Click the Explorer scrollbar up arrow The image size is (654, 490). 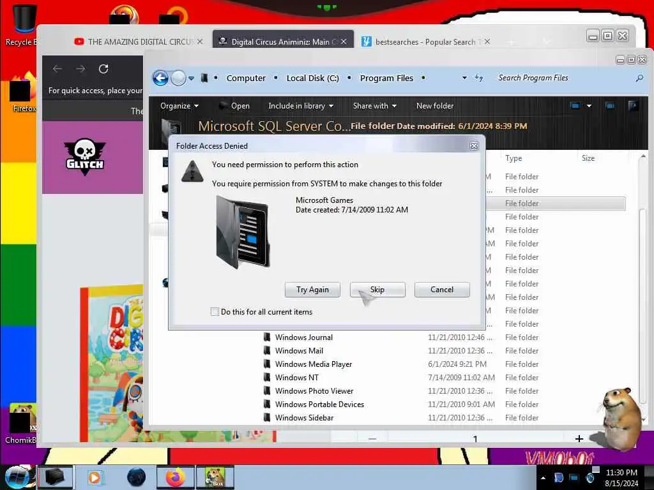tap(643, 157)
